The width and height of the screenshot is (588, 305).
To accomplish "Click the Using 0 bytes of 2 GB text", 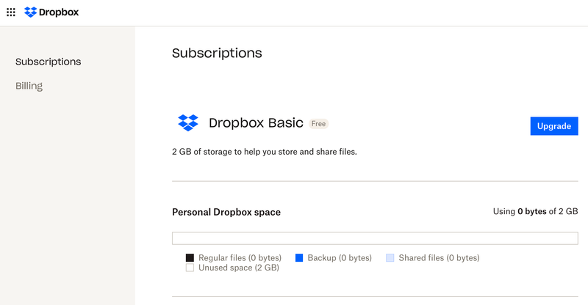I will (535, 211).
